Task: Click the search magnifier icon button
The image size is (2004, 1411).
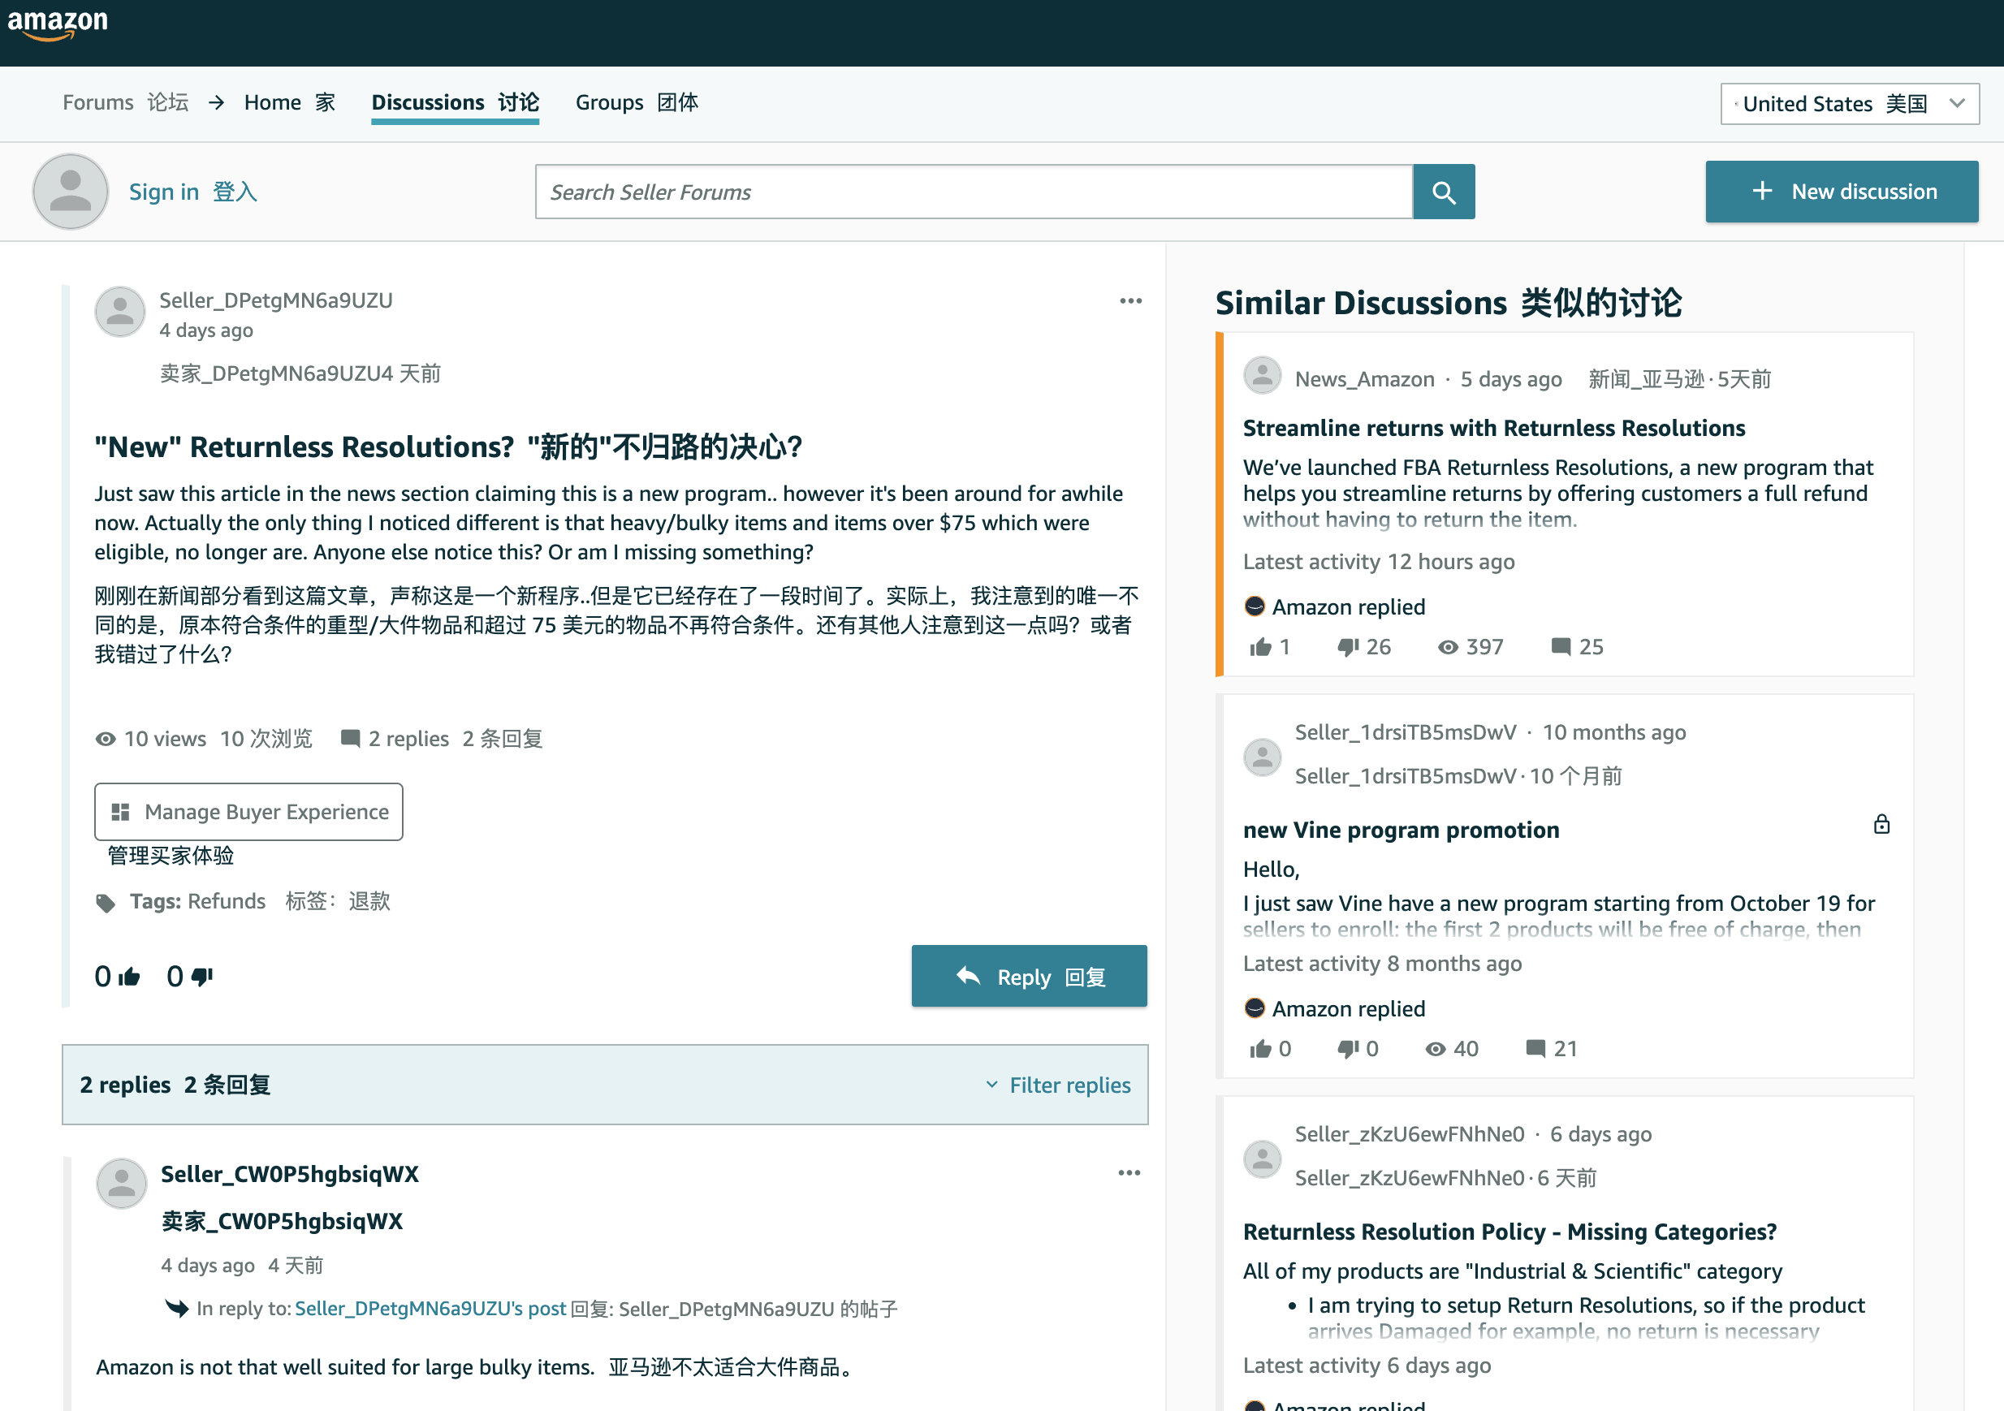Action: [1444, 192]
